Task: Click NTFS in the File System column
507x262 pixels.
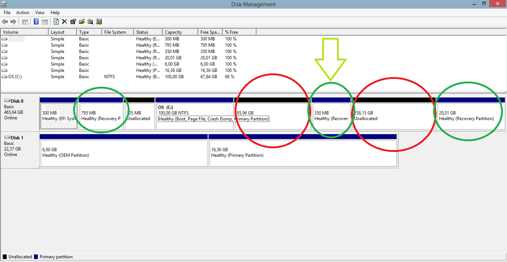Action: pos(109,77)
